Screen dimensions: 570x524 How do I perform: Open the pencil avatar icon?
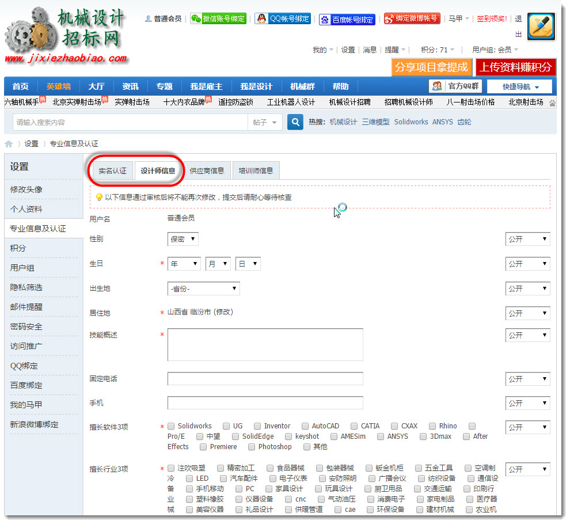pyautogui.click(x=541, y=27)
